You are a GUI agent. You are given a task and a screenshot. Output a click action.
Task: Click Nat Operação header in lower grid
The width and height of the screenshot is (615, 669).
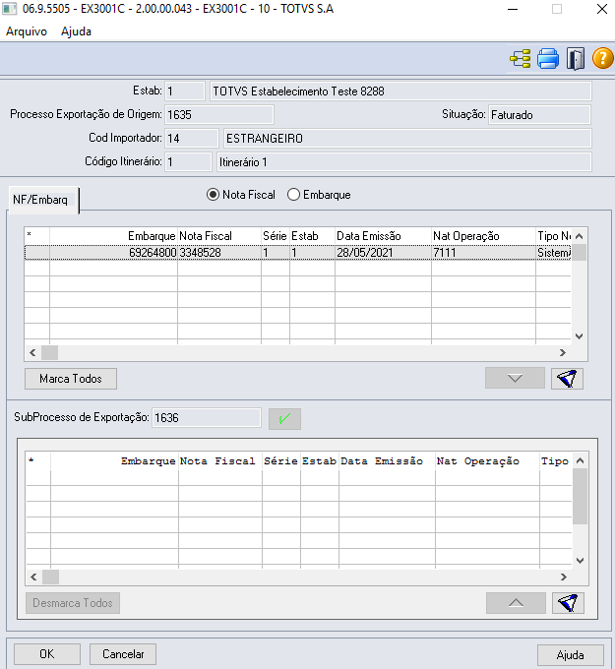click(x=487, y=461)
